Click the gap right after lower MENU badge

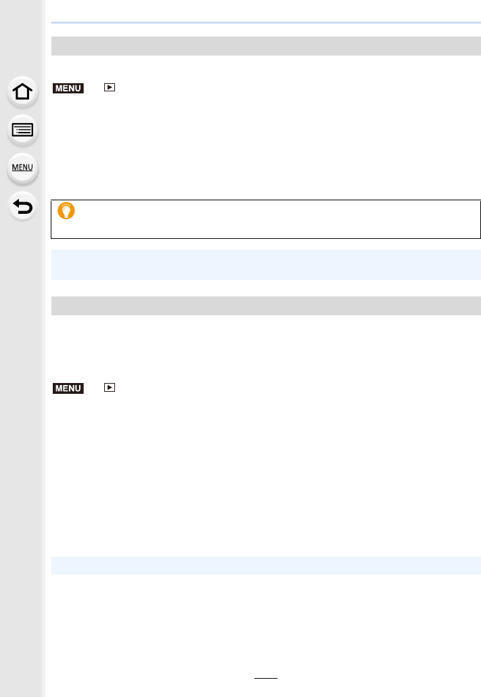[94, 388]
